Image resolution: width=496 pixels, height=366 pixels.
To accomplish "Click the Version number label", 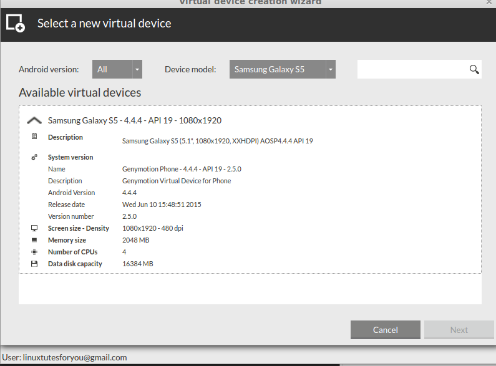I will [71, 216].
